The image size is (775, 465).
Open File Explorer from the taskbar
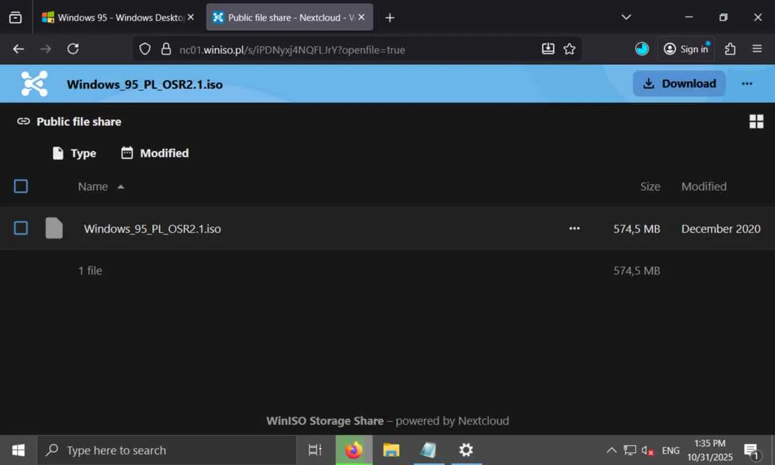391,450
